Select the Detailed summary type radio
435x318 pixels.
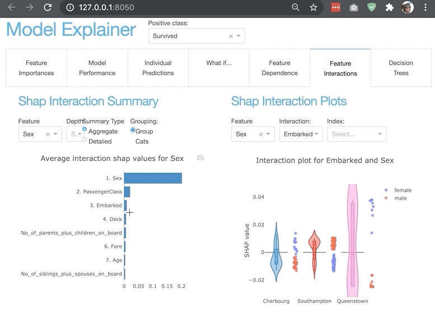85,139
